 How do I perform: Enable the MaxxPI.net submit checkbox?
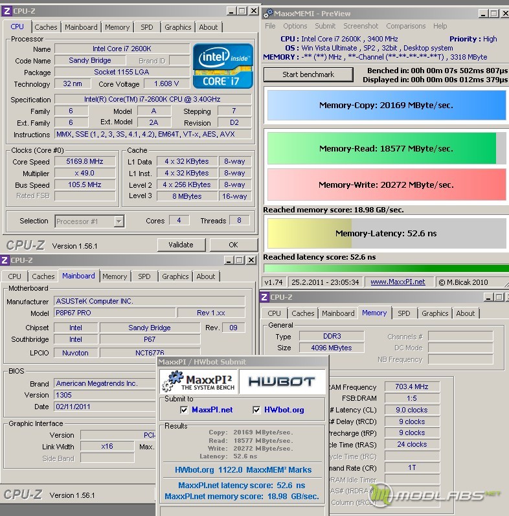pos(184,410)
